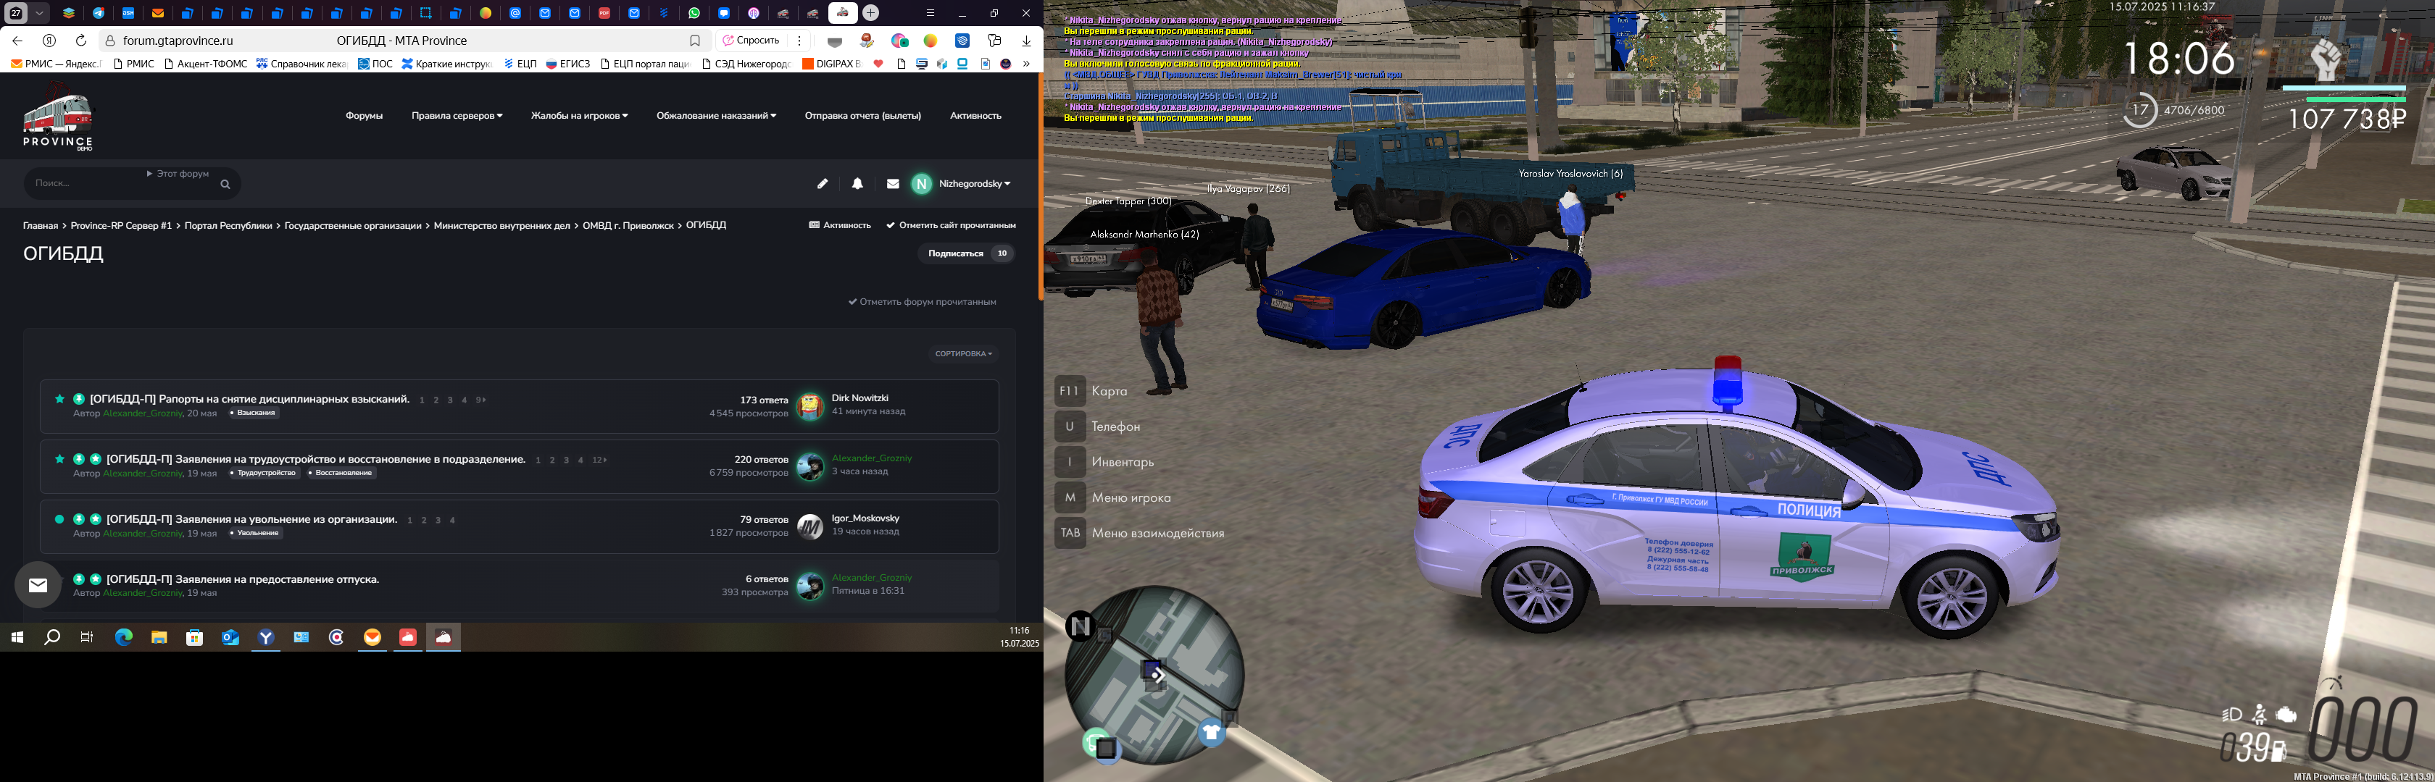Viewport: 2435px width, 782px height.
Task: Click the Спросить assistant button
Action: (752, 41)
